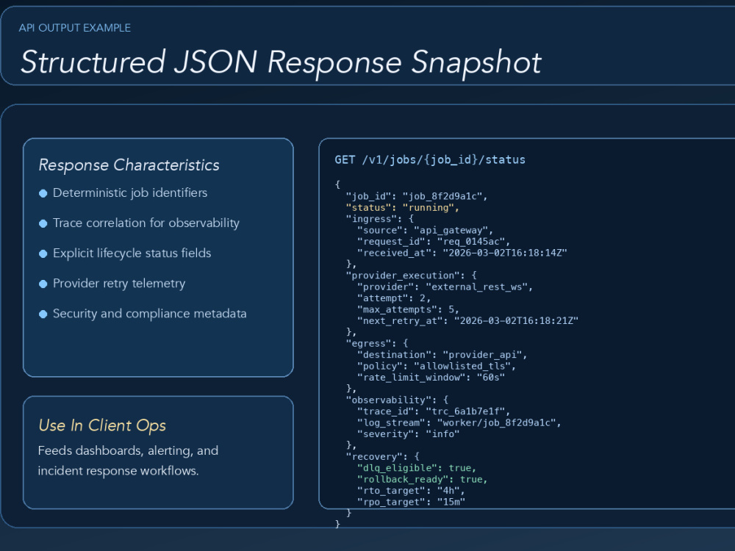
Task: Select the "trace_id": "trc_6a1b7e1f" line
Action: tap(434, 411)
